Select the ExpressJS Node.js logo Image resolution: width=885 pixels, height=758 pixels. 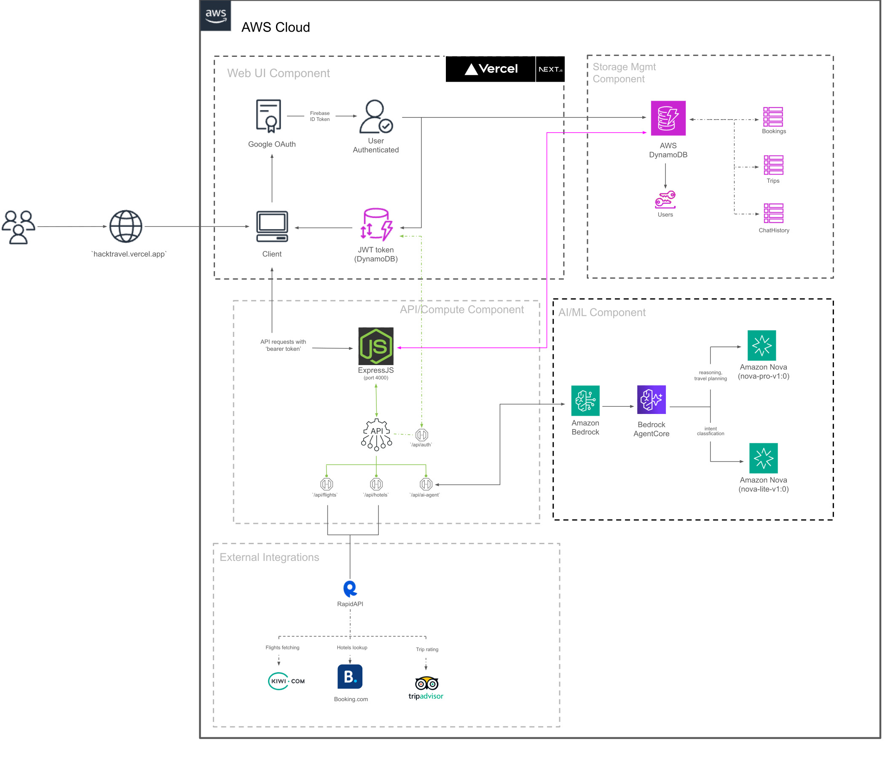click(x=375, y=346)
